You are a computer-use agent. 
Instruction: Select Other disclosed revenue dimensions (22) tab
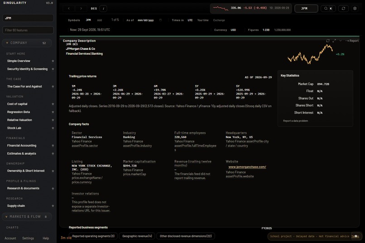[x=186, y=236]
